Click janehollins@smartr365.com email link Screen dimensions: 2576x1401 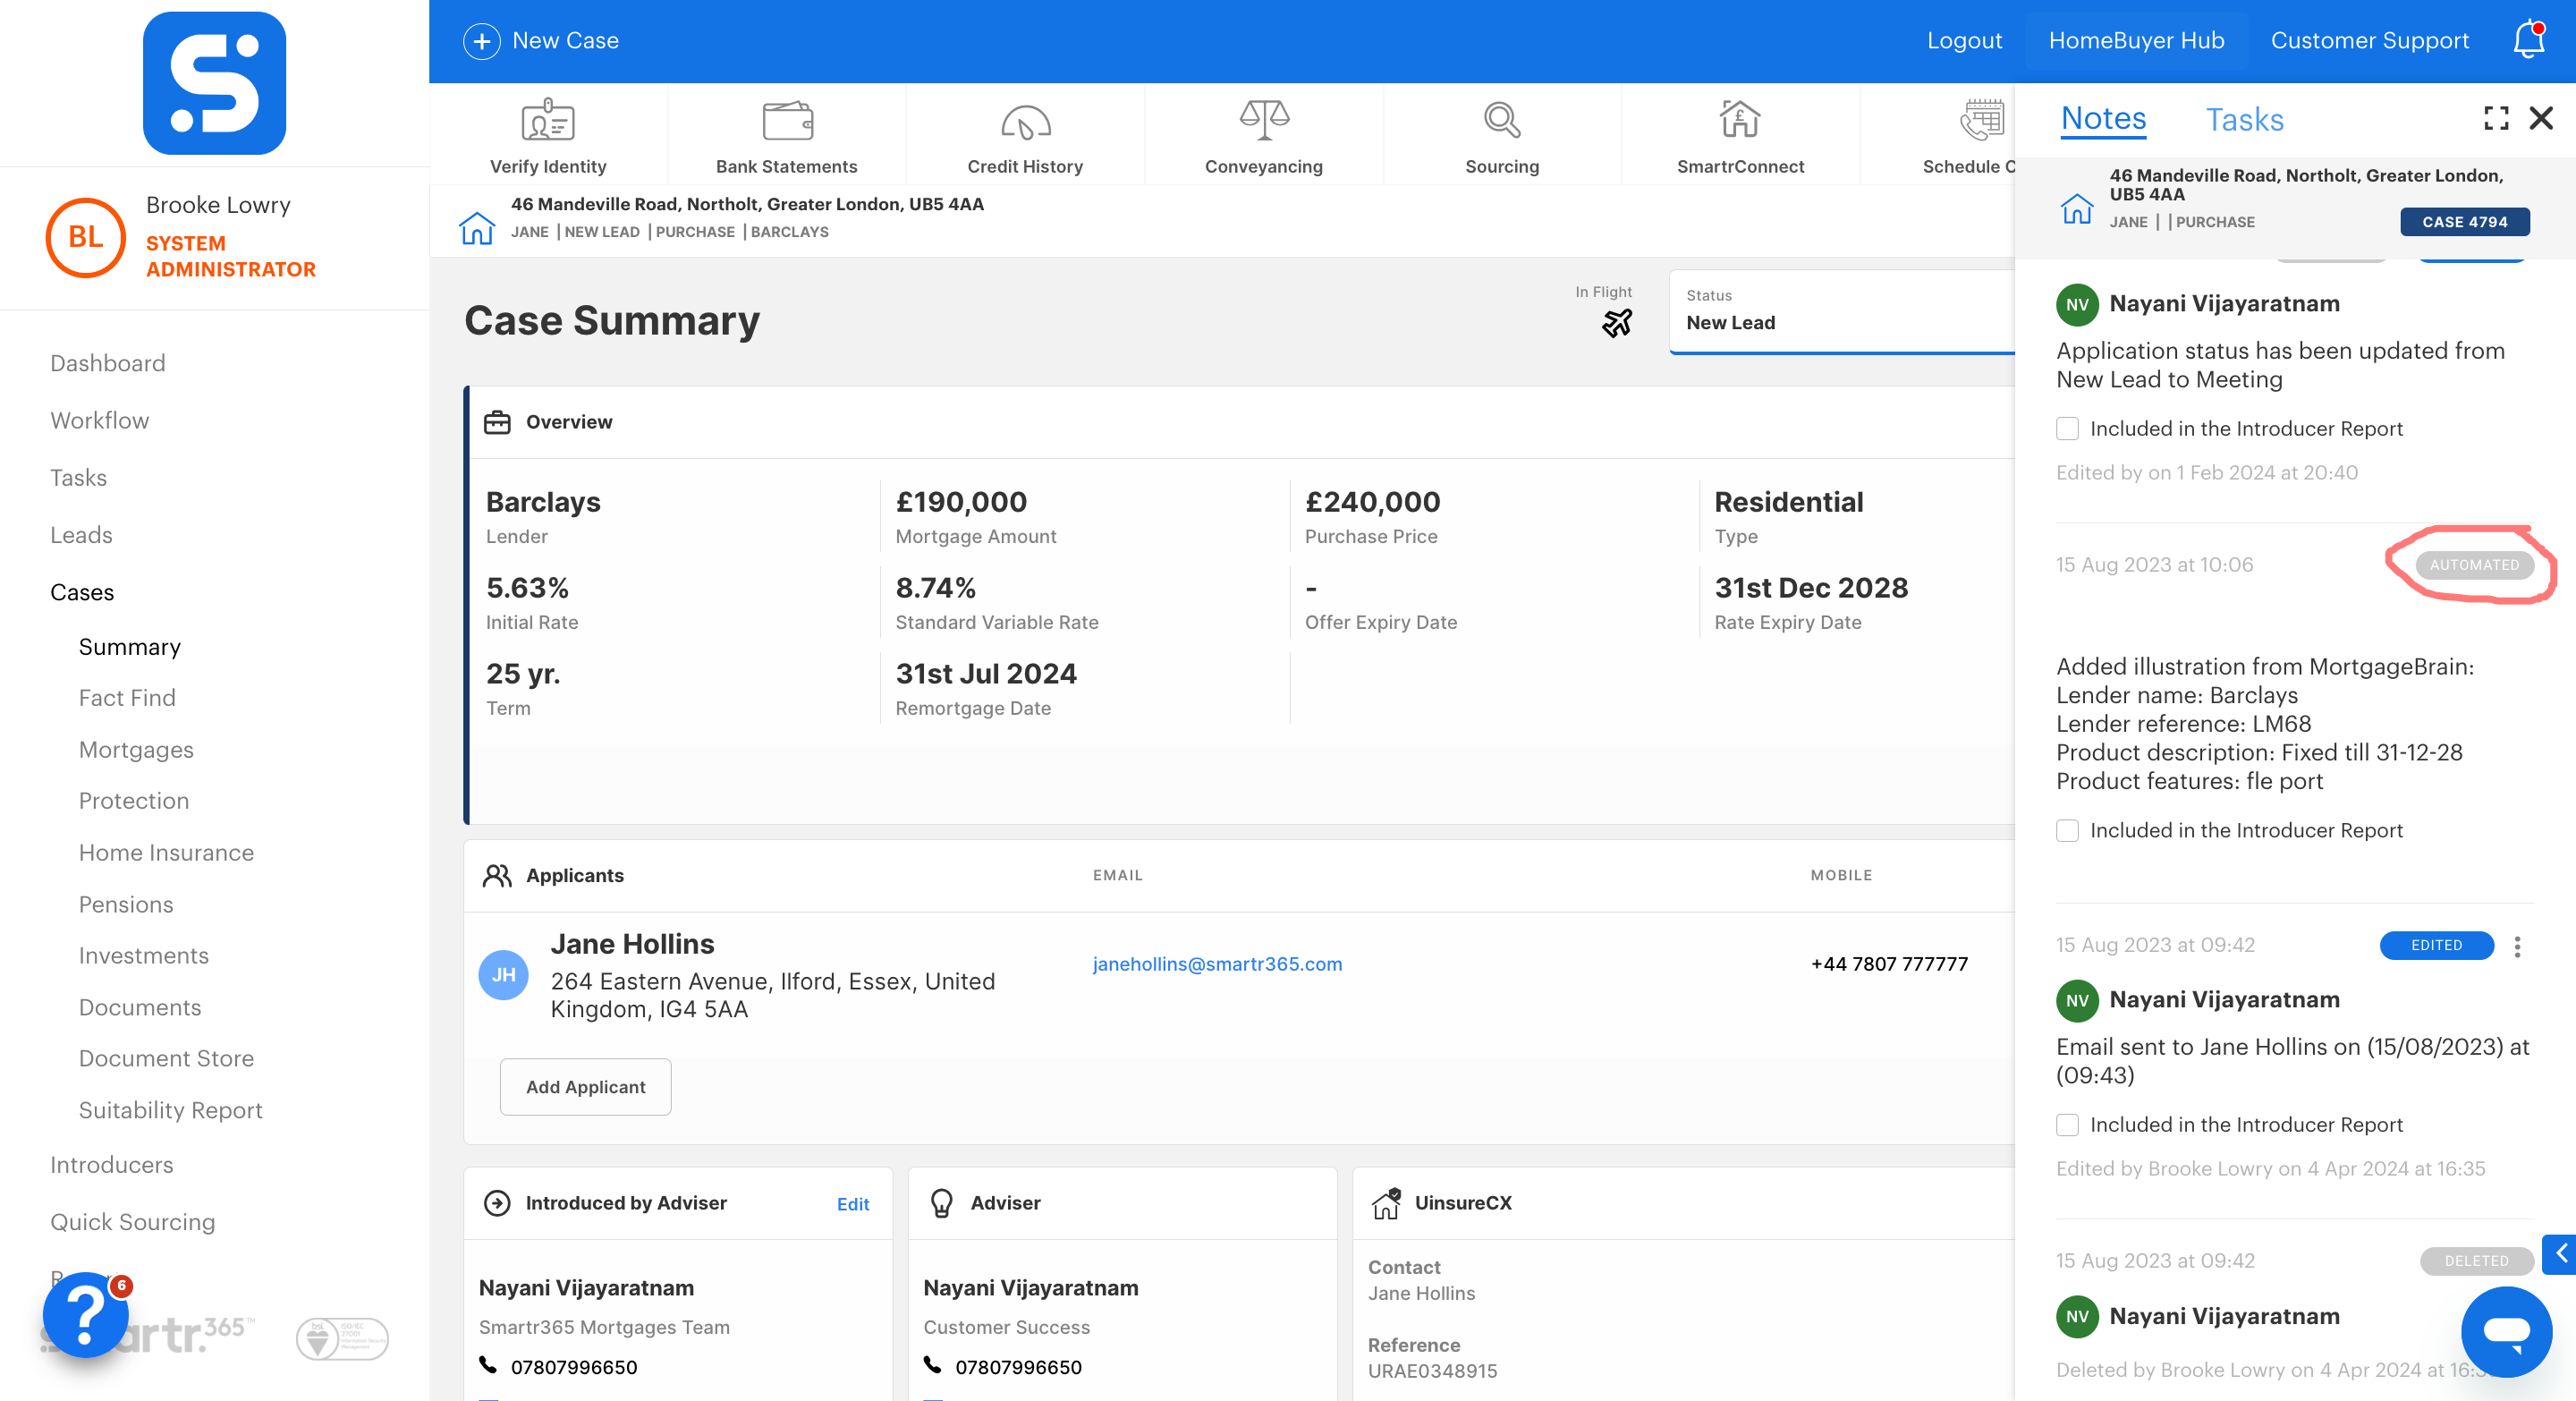tap(1217, 964)
